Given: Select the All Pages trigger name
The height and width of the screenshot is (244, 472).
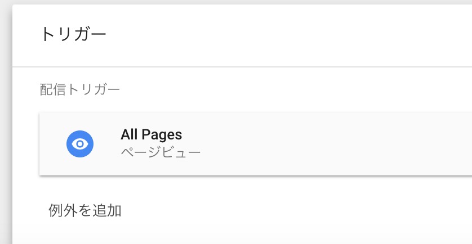Looking at the screenshot, I should pyautogui.click(x=151, y=134).
